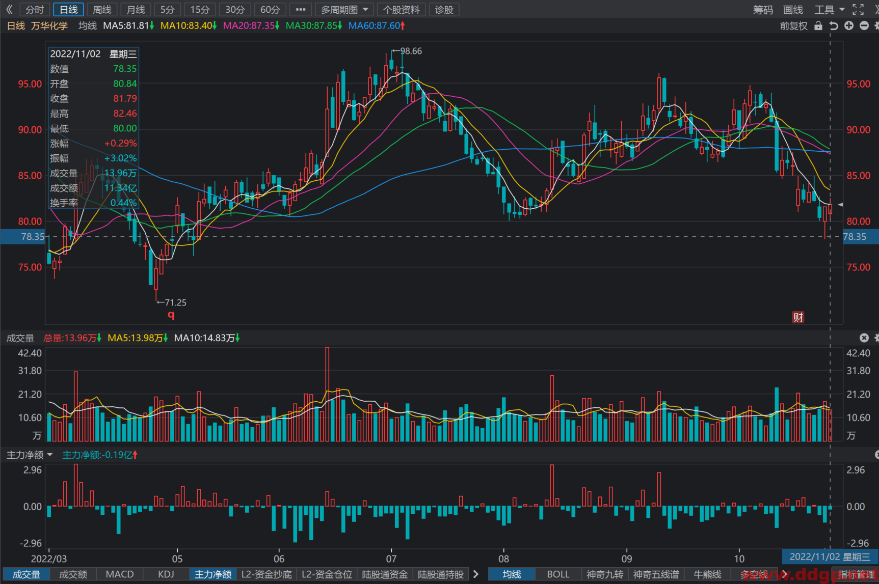Zoom in chart with plus circle icon
The image size is (879, 584).
[x=849, y=25]
